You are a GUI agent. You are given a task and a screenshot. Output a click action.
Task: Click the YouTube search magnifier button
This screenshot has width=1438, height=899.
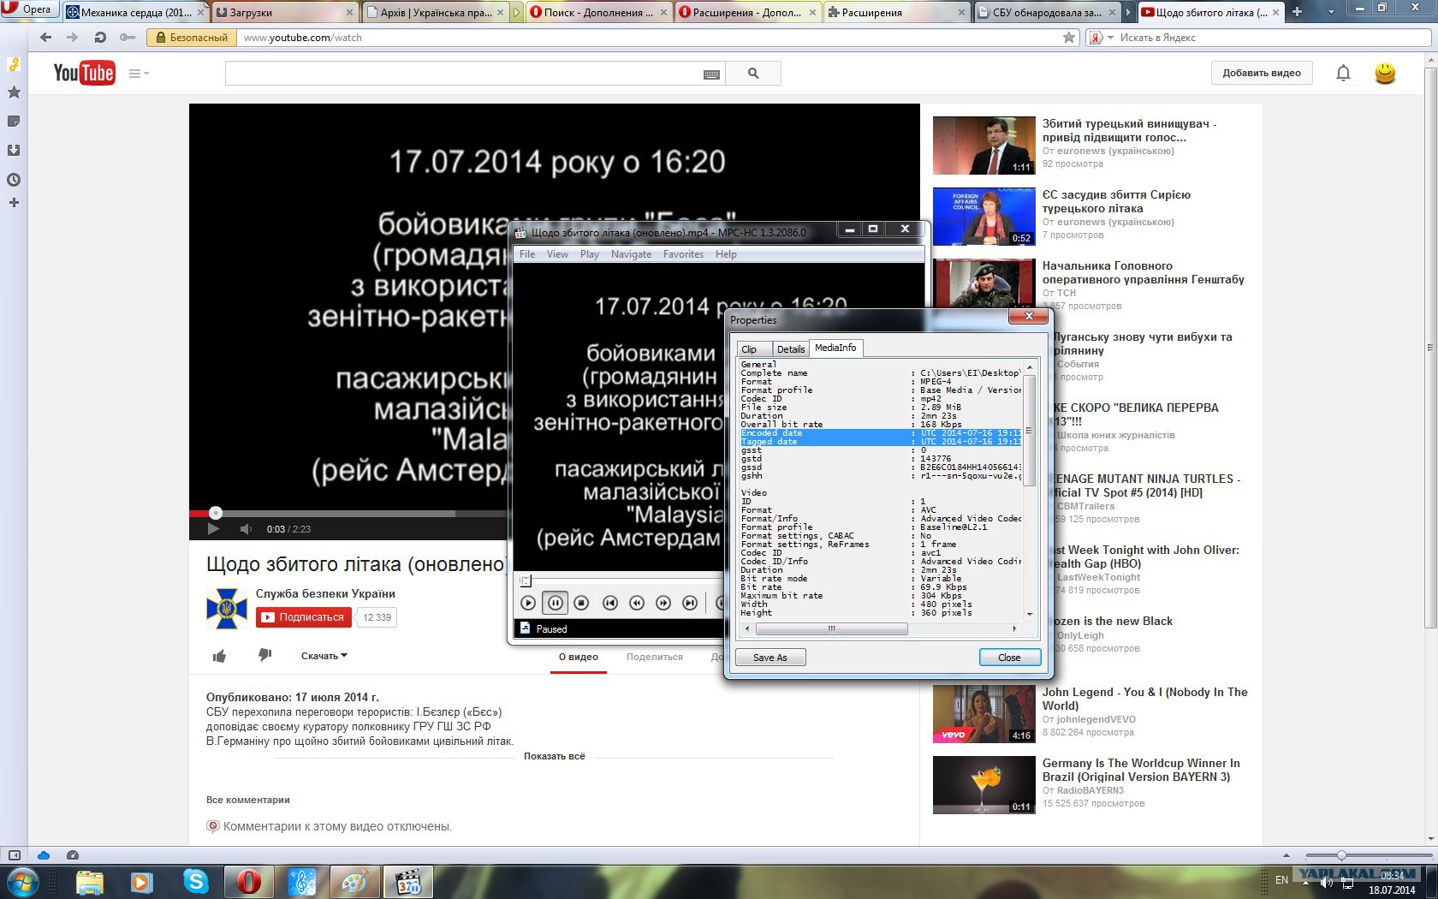753,74
